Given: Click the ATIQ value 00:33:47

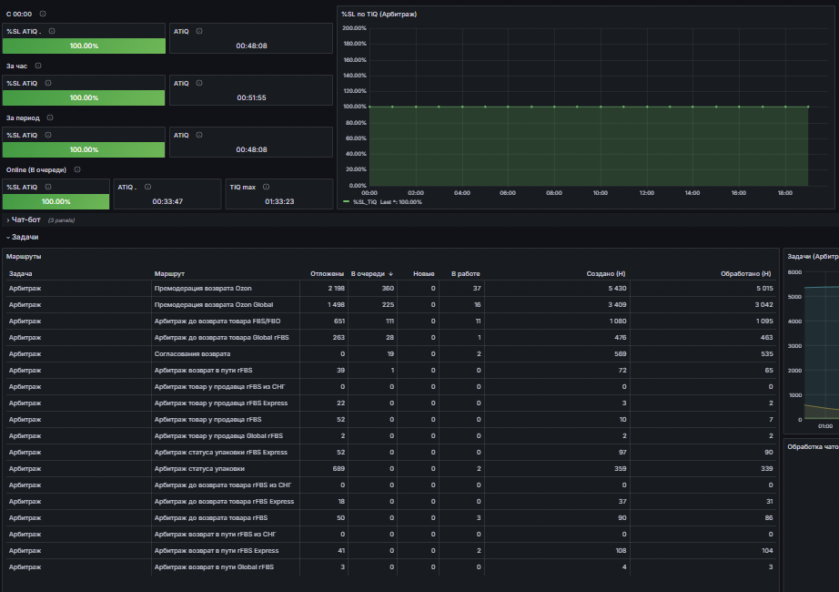Looking at the screenshot, I should click(x=167, y=201).
